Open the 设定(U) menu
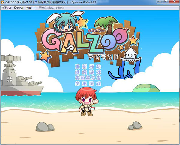The image size is (180, 145). coord(19,8)
